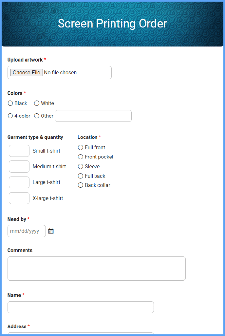The height and width of the screenshot is (336, 225).
Task: Select Back collar location option
Action: (x=81, y=185)
